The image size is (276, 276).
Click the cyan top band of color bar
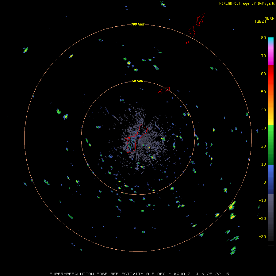coord(271,40)
